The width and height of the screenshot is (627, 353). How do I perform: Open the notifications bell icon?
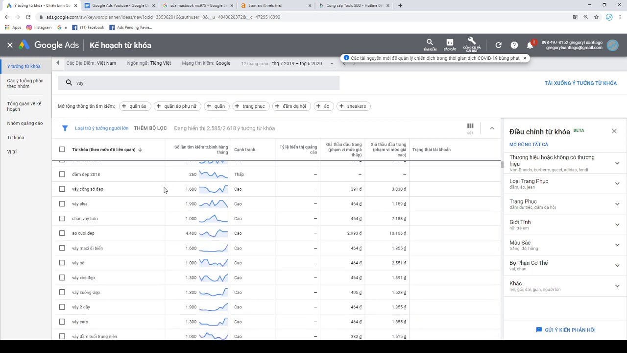click(x=530, y=45)
